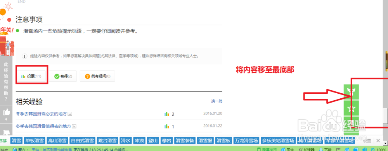Click the 此经验有帮助? sidebar text
Image resolution: width=388 pixels, height=151 pixels.
[6, 82]
